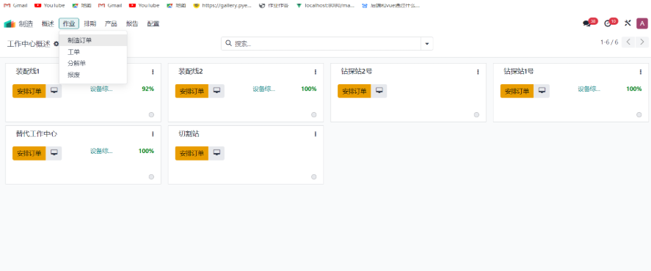The height and width of the screenshot is (271, 651).
Task: Open the 概述 menu item
Action: point(48,23)
